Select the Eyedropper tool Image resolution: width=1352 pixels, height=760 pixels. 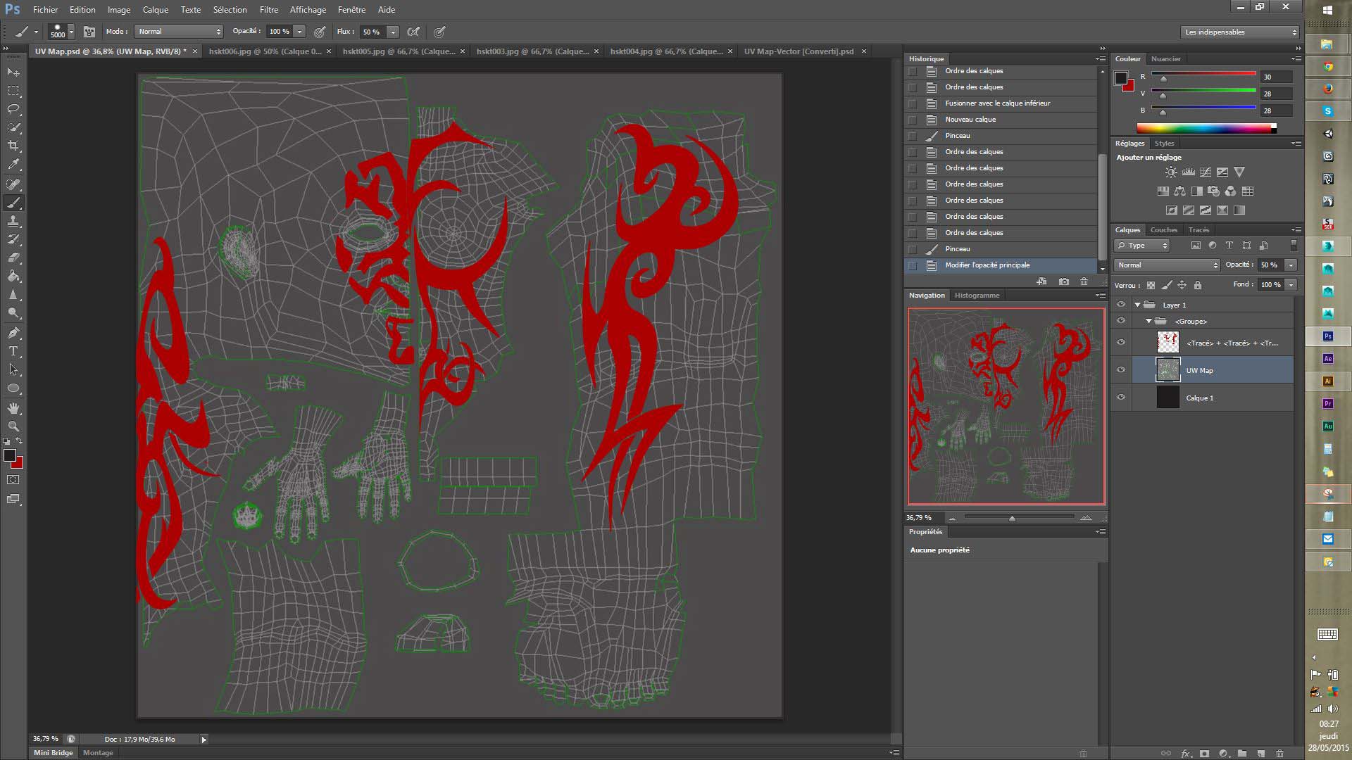pyautogui.click(x=13, y=165)
